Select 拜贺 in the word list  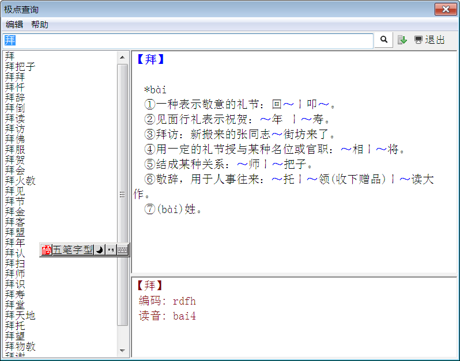15,159
